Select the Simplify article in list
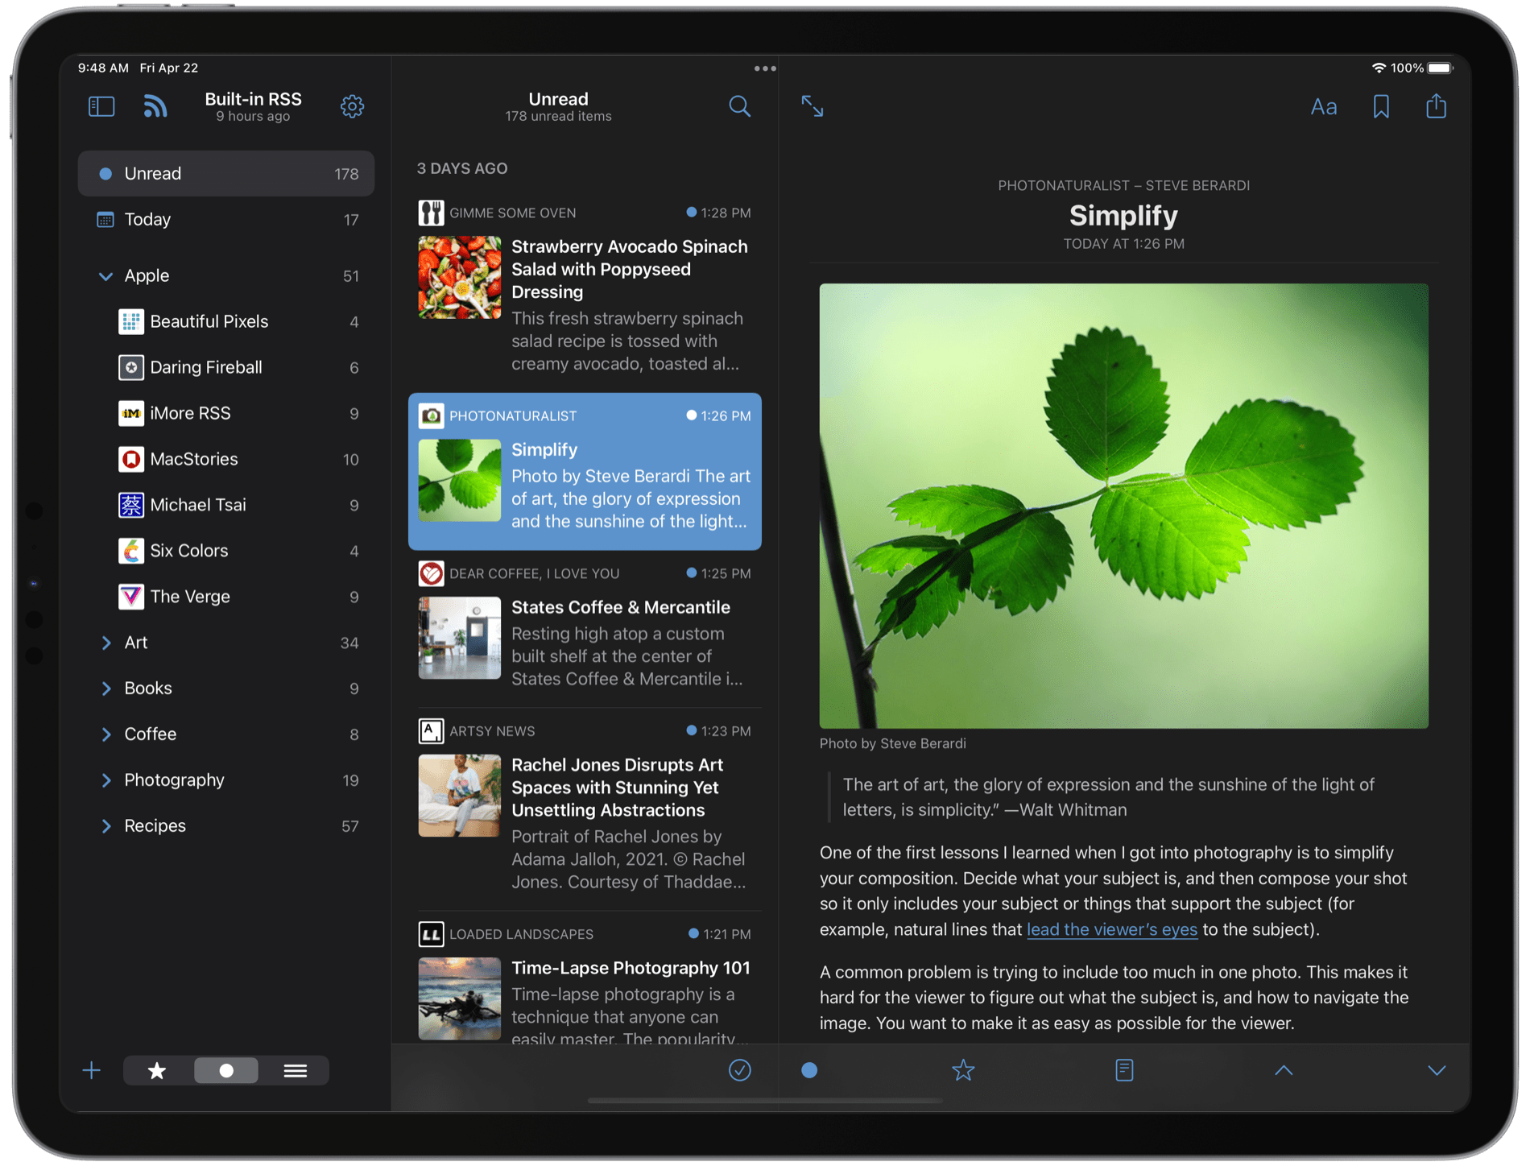Screen dimensions: 1530x1166 [x=585, y=471]
